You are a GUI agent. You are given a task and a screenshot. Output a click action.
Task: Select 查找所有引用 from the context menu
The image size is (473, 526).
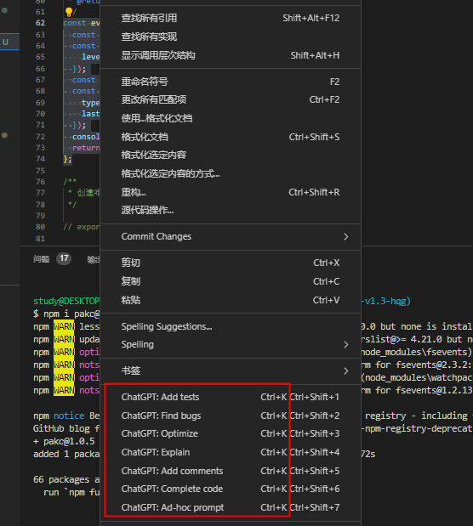coord(231,18)
